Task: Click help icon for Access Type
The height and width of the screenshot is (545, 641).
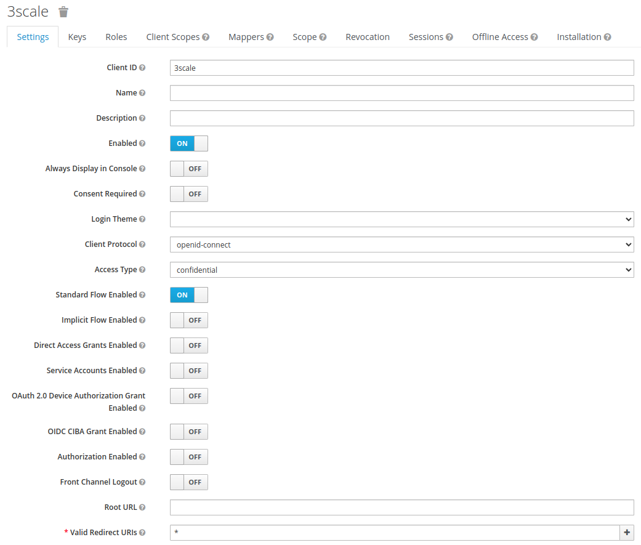Action: click(142, 270)
